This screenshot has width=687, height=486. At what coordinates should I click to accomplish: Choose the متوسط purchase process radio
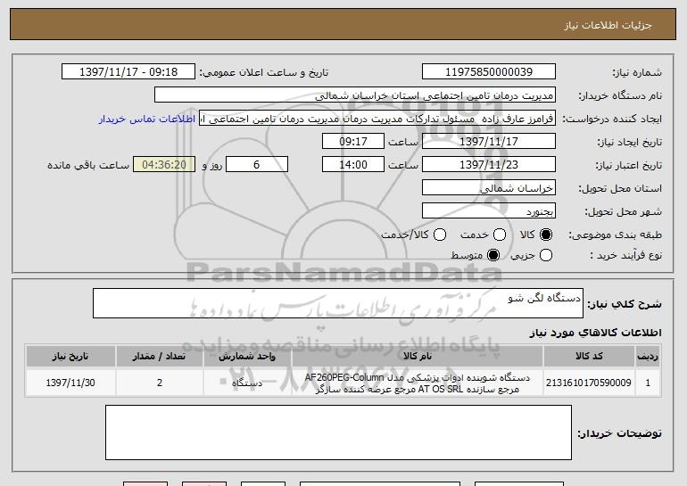493,255
